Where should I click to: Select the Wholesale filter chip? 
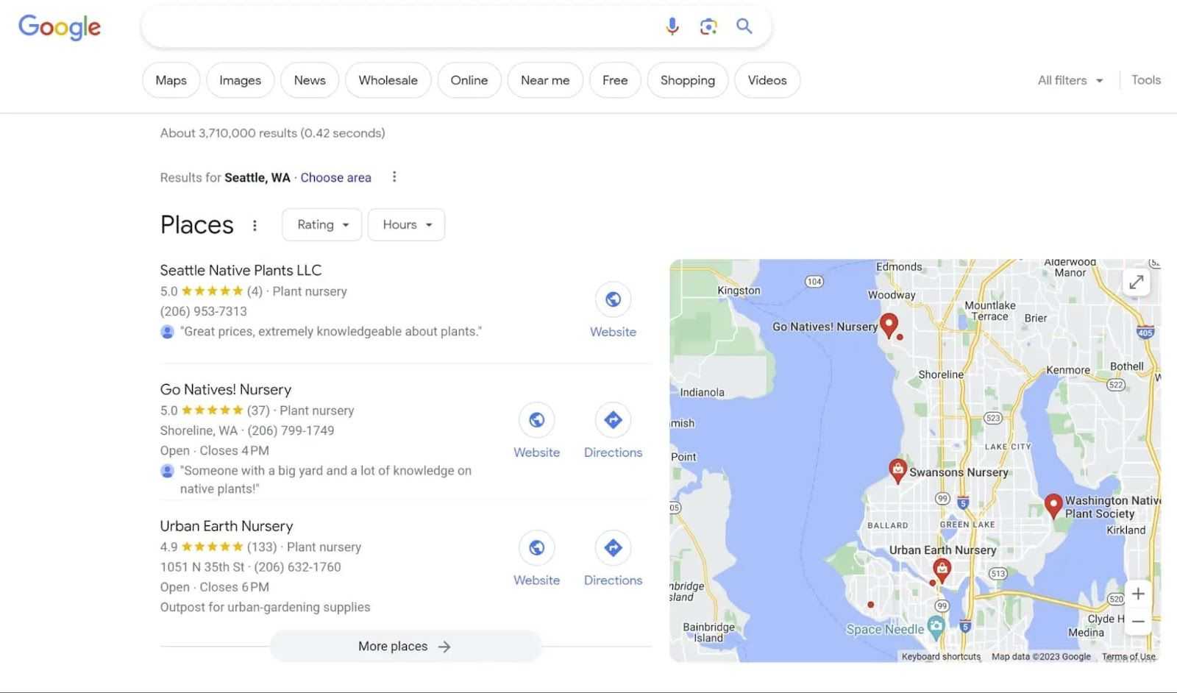point(388,80)
